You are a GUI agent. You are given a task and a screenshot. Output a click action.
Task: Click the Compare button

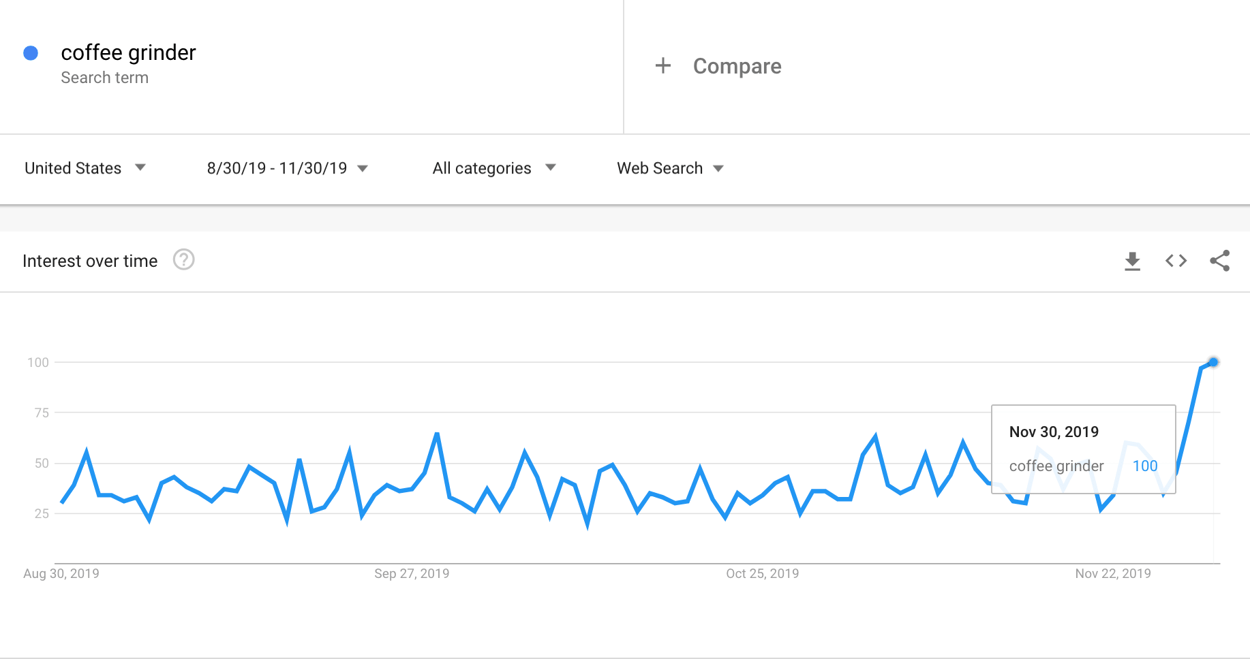[x=737, y=66]
